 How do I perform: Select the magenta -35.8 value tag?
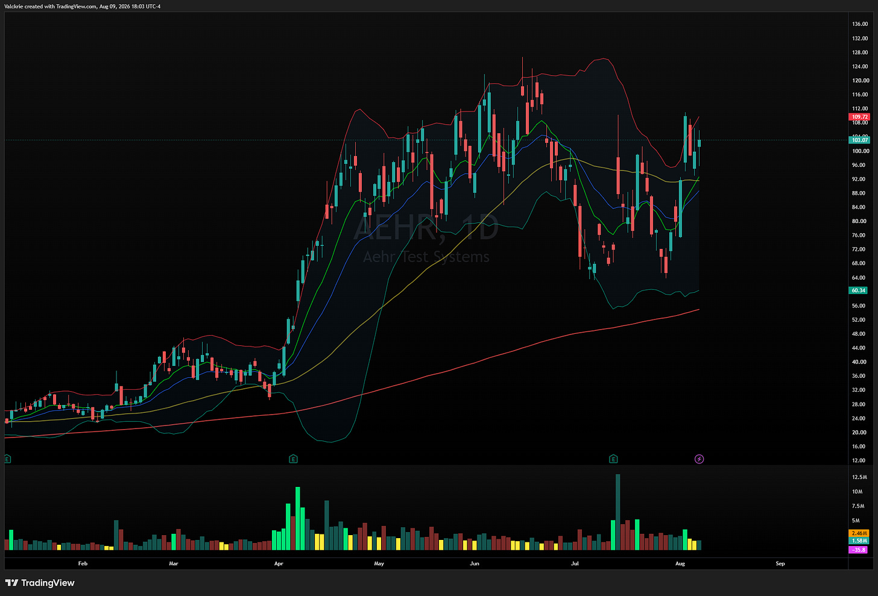coord(859,550)
